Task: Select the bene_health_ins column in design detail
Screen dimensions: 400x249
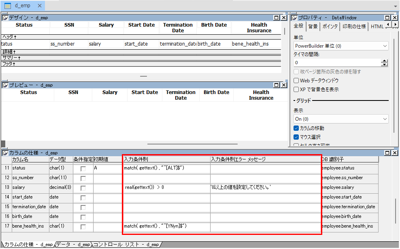Action: 256,44
